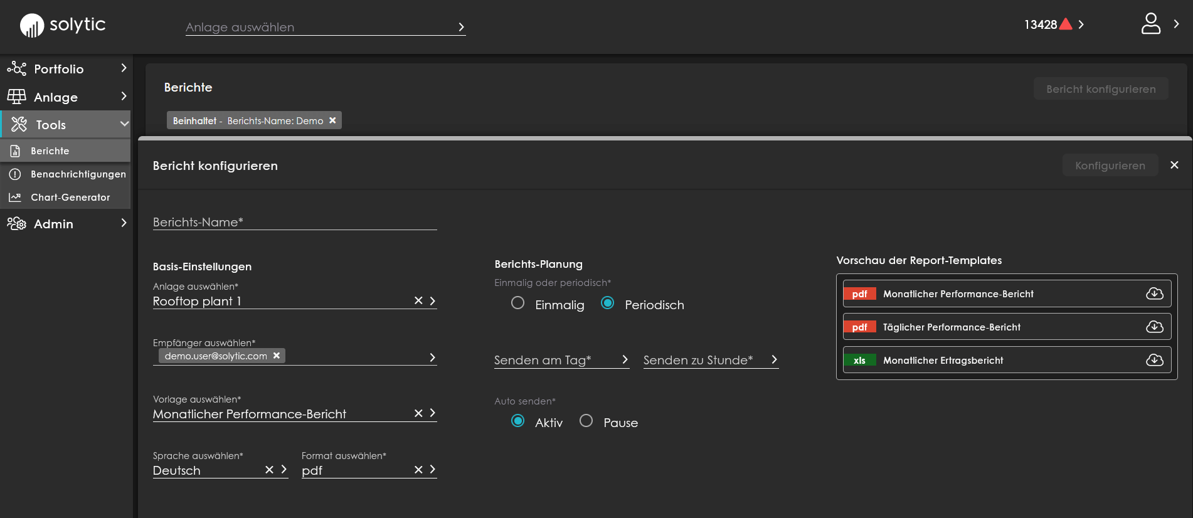
Task: Remove demo.user@solytic.com recipient chip
Action: tap(277, 356)
